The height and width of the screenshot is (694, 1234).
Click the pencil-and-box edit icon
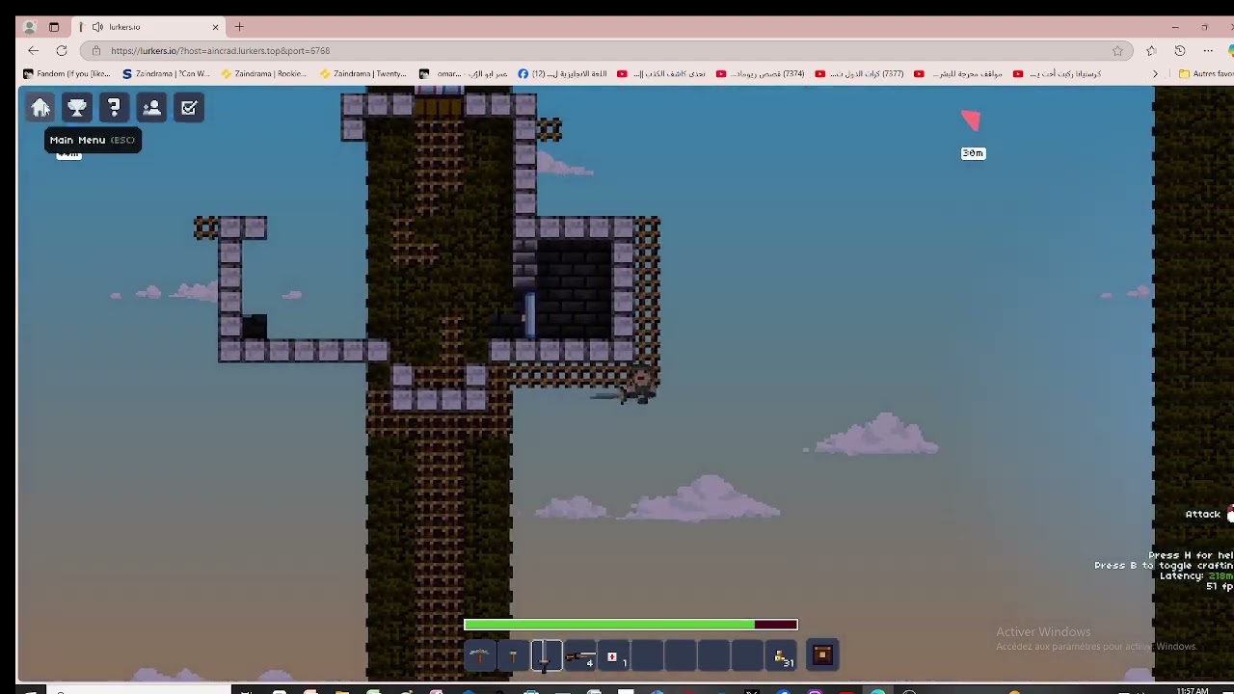[189, 108]
